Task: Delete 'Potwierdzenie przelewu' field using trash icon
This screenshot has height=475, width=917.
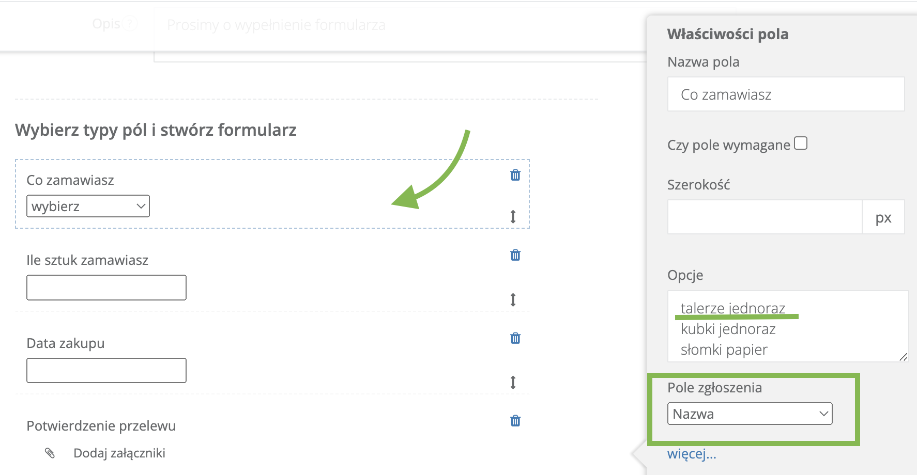Action: click(x=515, y=421)
